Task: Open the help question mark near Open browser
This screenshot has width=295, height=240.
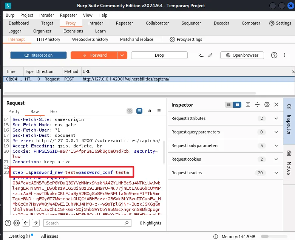Action: coord(274,55)
